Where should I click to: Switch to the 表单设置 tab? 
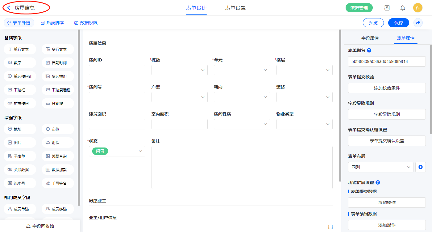tap(235, 8)
